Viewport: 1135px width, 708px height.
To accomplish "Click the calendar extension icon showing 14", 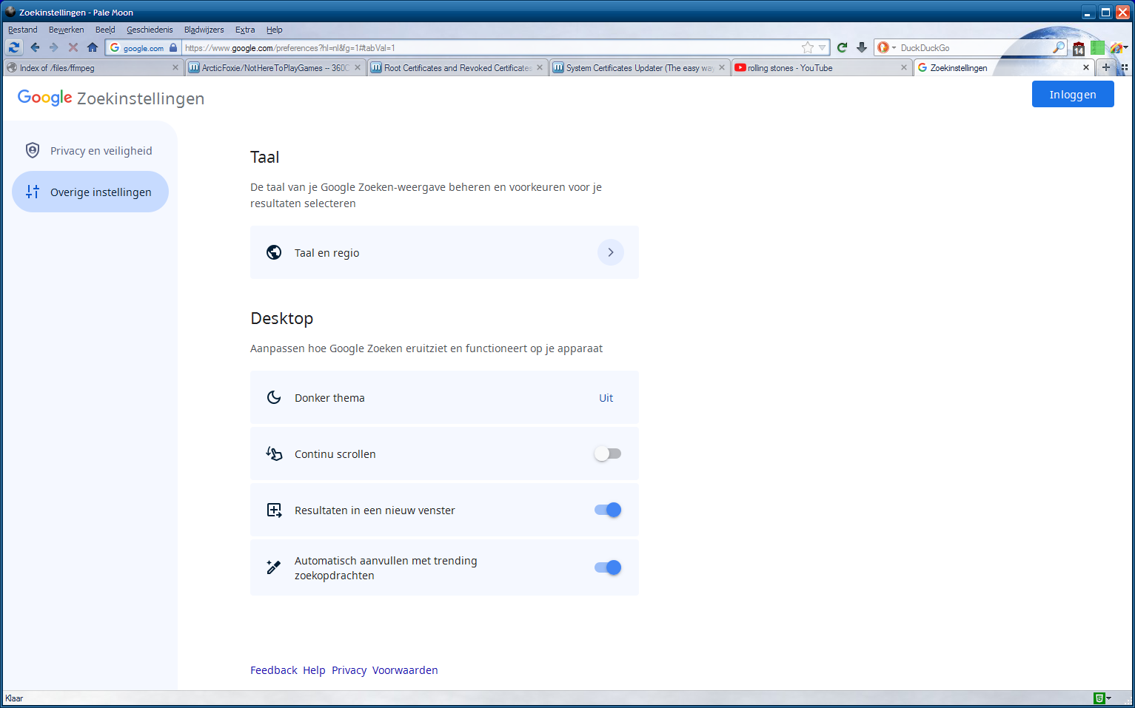I will click(1079, 49).
